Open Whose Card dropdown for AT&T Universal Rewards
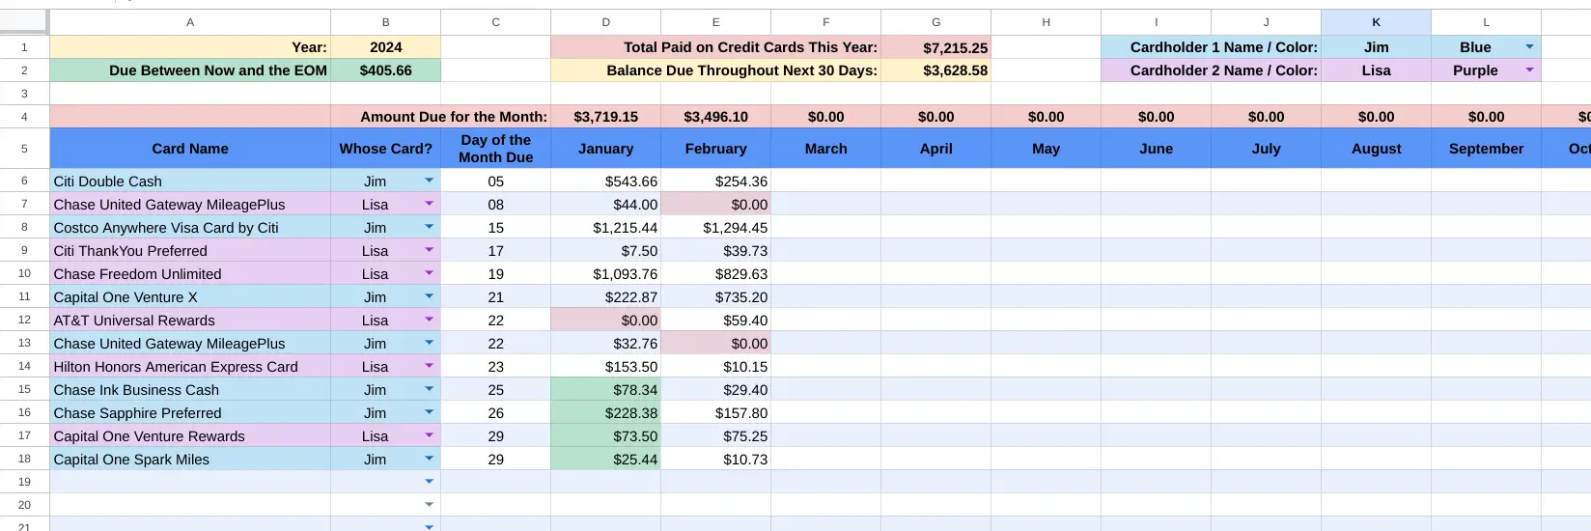This screenshot has width=1591, height=531. [429, 320]
